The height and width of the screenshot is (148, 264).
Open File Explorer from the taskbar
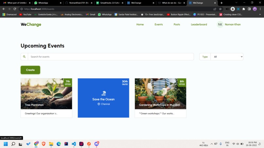coord(51,144)
